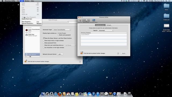Viewport: 172px width, 97px height.
Task: Open the Directory Editor toolbar icon
Action: pyautogui.click(x=94, y=21)
